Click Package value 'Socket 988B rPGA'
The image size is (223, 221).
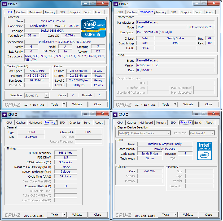click(52, 31)
